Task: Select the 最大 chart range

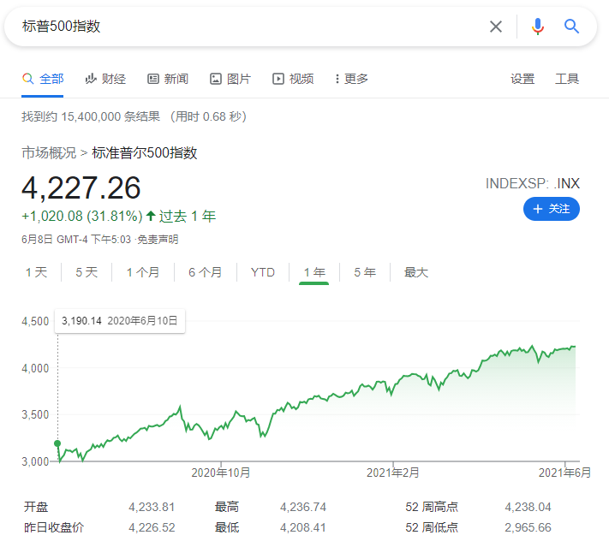Action: pyautogui.click(x=416, y=272)
